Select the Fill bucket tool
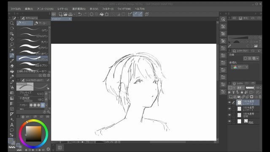This screenshot has width=270, height=152. coord(12,71)
